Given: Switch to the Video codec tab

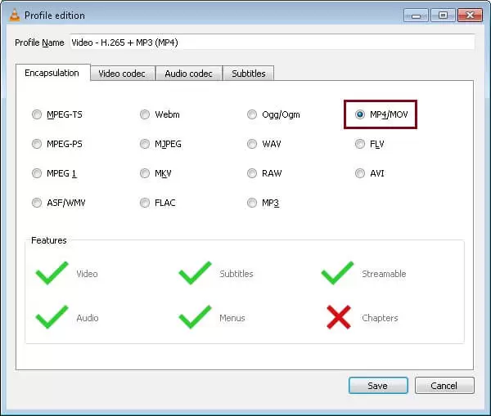Looking at the screenshot, I should (x=123, y=74).
